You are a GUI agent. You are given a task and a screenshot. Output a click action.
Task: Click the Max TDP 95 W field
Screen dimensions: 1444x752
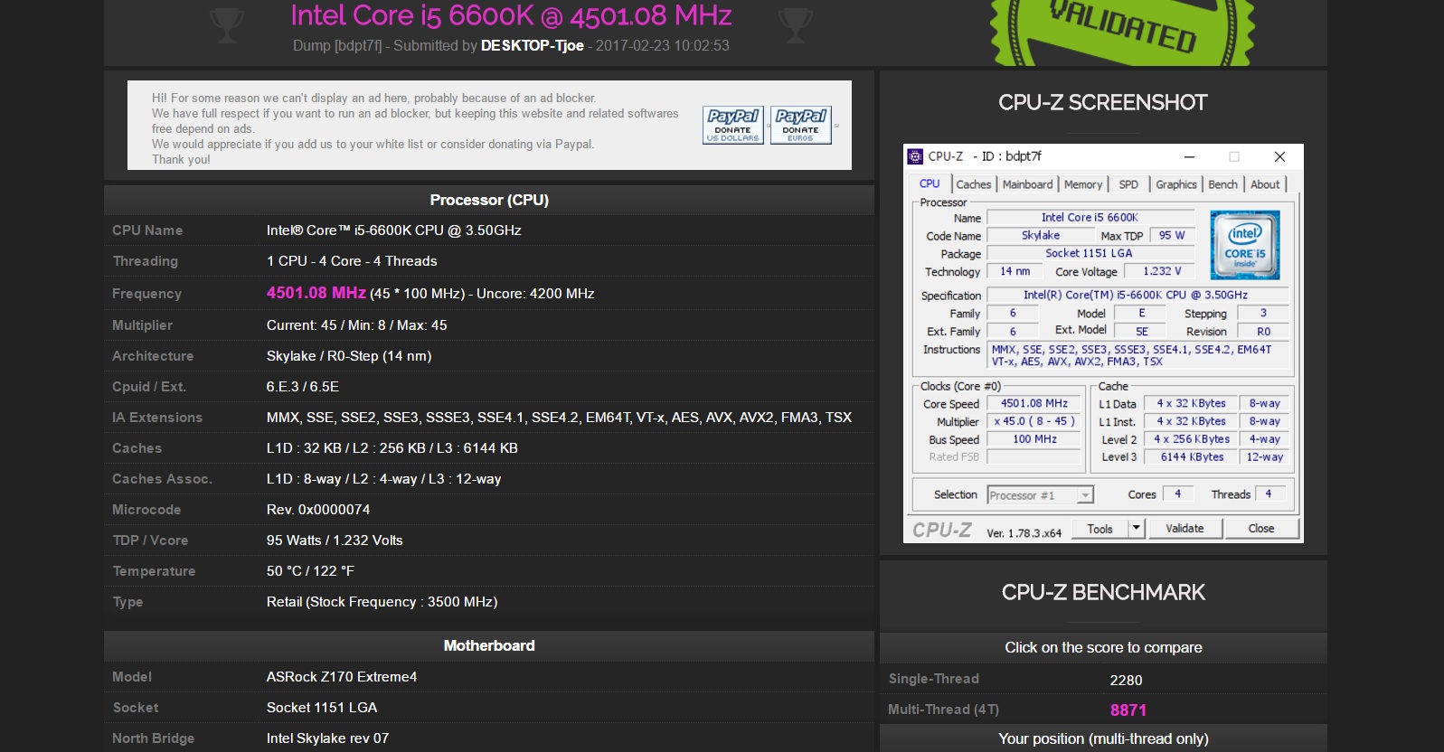point(1172,235)
